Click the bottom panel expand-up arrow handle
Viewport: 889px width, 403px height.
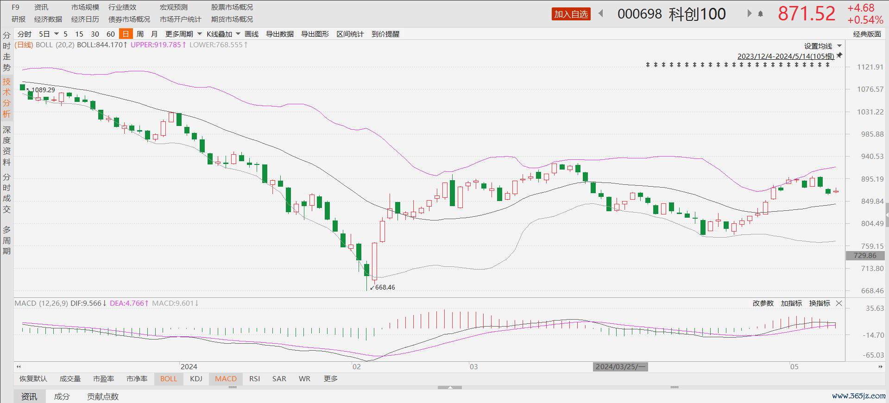(450, 387)
